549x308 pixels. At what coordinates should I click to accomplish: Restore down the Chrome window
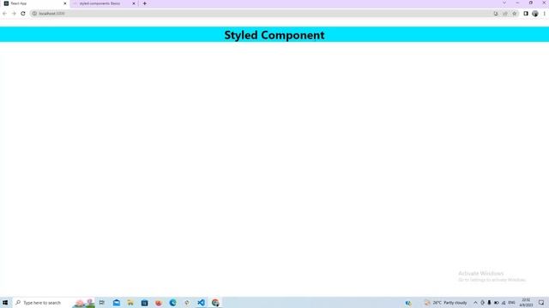click(x=531, y=3)
